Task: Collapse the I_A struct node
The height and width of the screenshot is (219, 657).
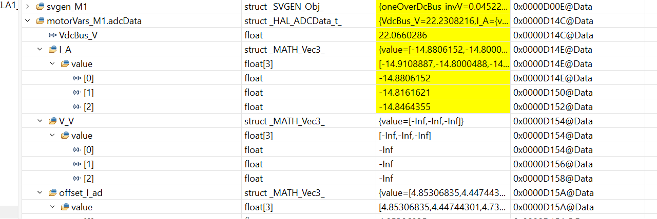Action: [x=40, y=50]
